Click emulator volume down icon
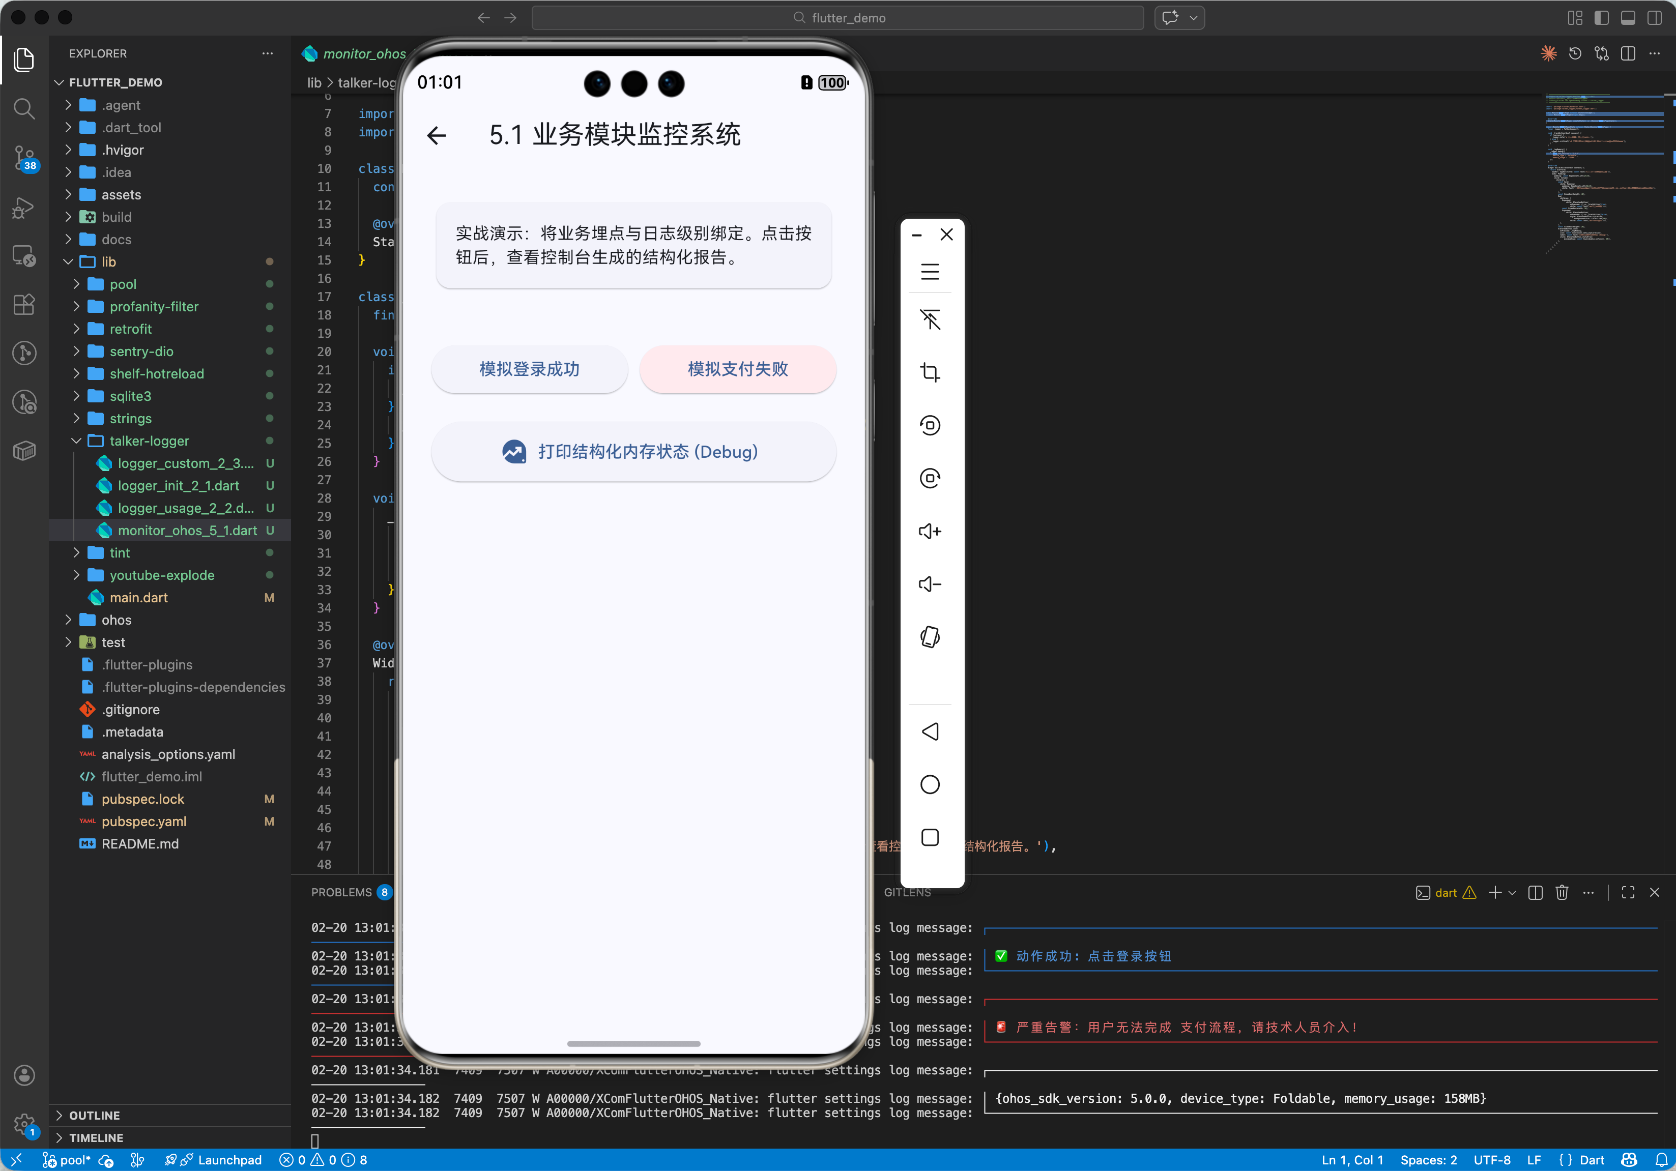This screenshot has height=1171, width=1676. click(930, 583)
